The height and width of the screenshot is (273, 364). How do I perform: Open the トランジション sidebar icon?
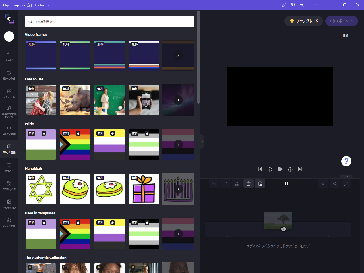coord(9,204)
